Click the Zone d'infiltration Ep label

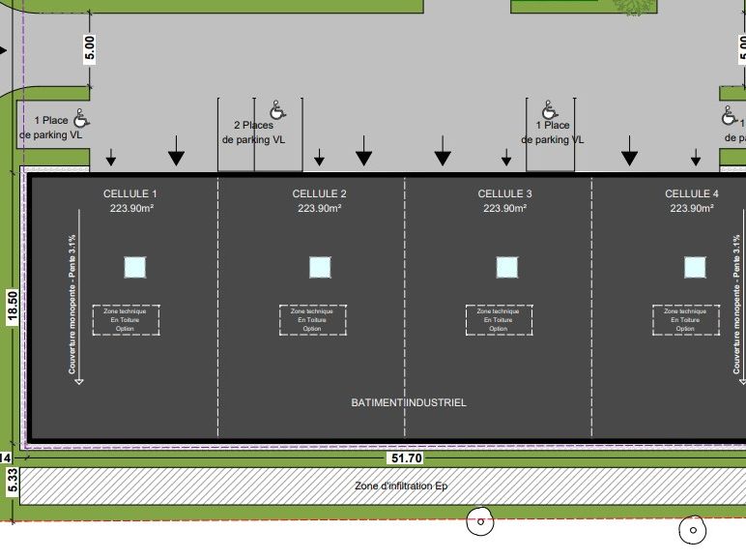(401, 486)
